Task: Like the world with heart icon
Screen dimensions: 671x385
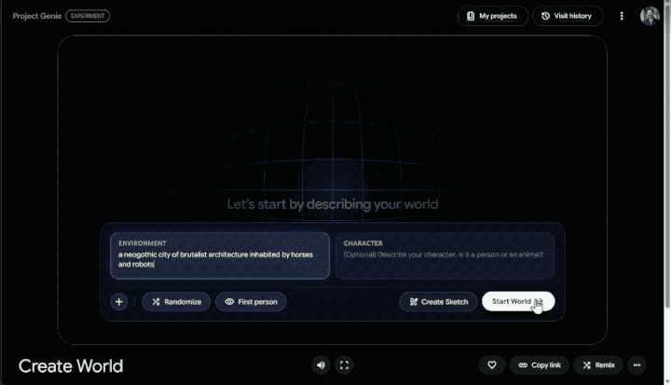Action: pos(492,364)
